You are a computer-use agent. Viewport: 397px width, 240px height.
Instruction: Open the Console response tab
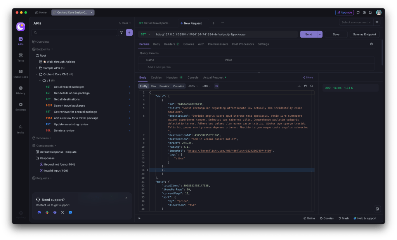(x=193, y=78)
